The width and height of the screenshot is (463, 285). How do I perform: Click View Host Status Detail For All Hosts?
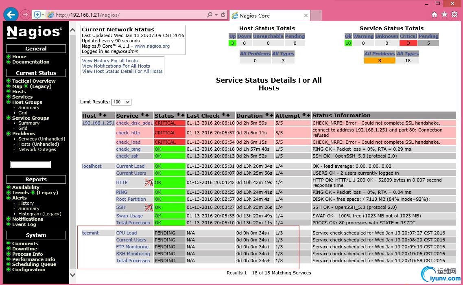tap(122, 71)
